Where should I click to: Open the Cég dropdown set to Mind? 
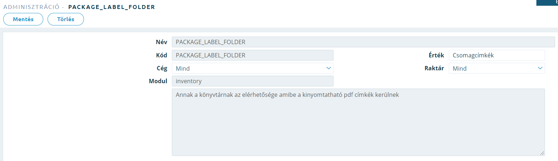point(253,68)
